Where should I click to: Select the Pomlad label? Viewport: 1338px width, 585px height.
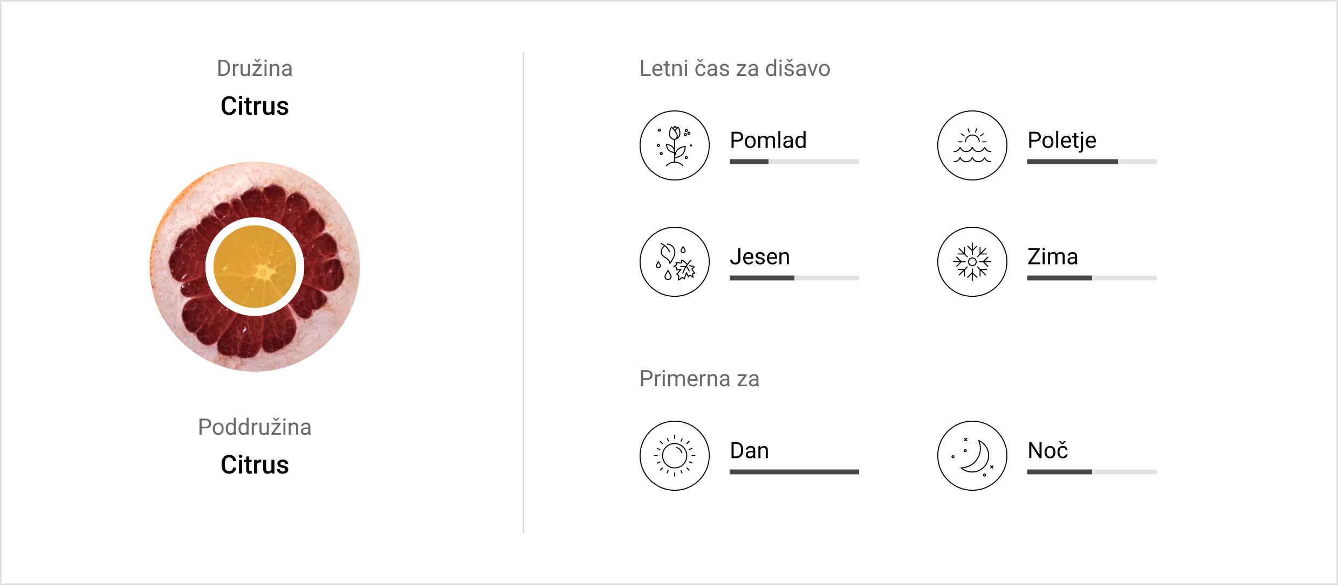pyautogui.click(x=768, y=140)
